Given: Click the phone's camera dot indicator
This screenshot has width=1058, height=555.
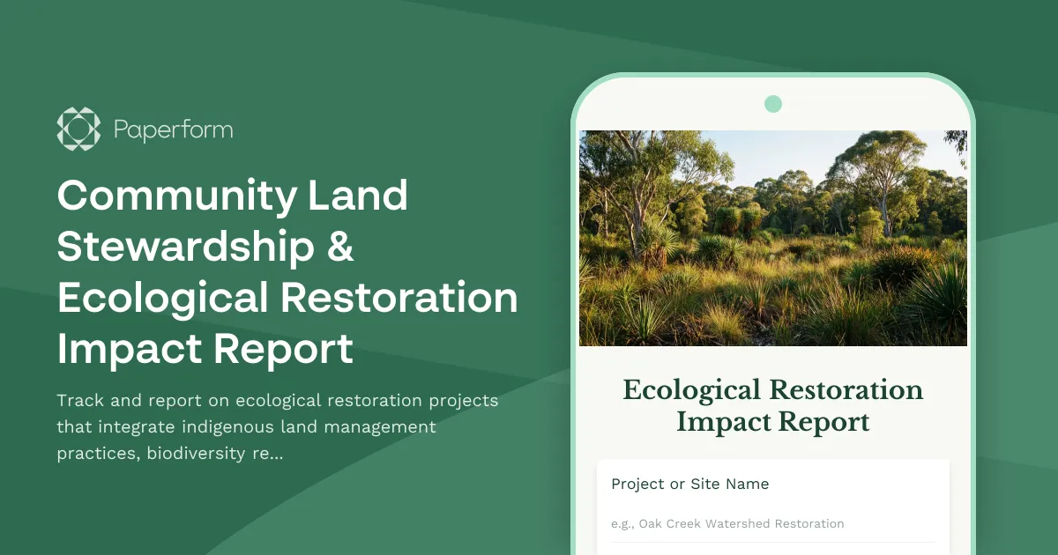Looking at the screenshot, I should point(773,103).
